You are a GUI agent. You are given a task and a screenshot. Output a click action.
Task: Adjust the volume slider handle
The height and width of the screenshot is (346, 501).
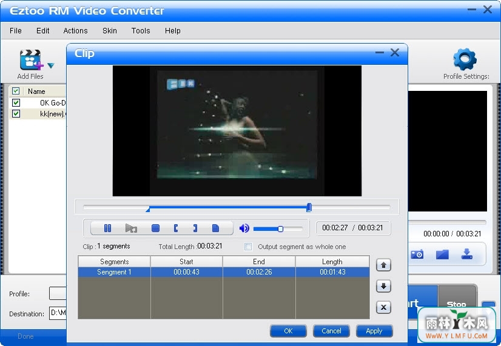[280, 228]
